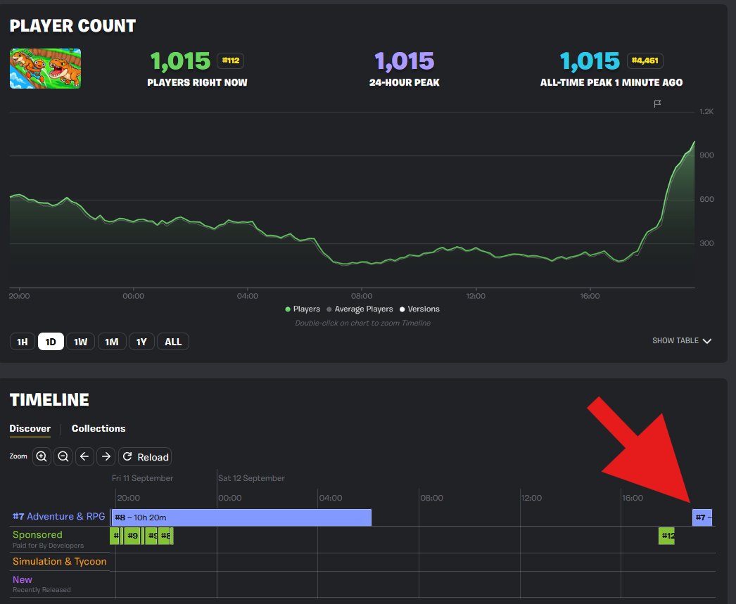Move timeline backward with left arrow
Screen dimensions: 736x604
[x=84, y=457]
